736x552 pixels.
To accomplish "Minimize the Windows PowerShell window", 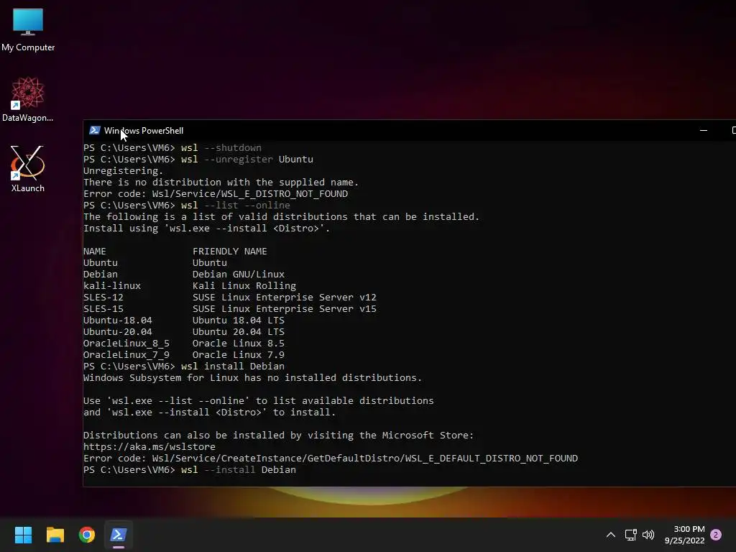I will coord(703,131).
